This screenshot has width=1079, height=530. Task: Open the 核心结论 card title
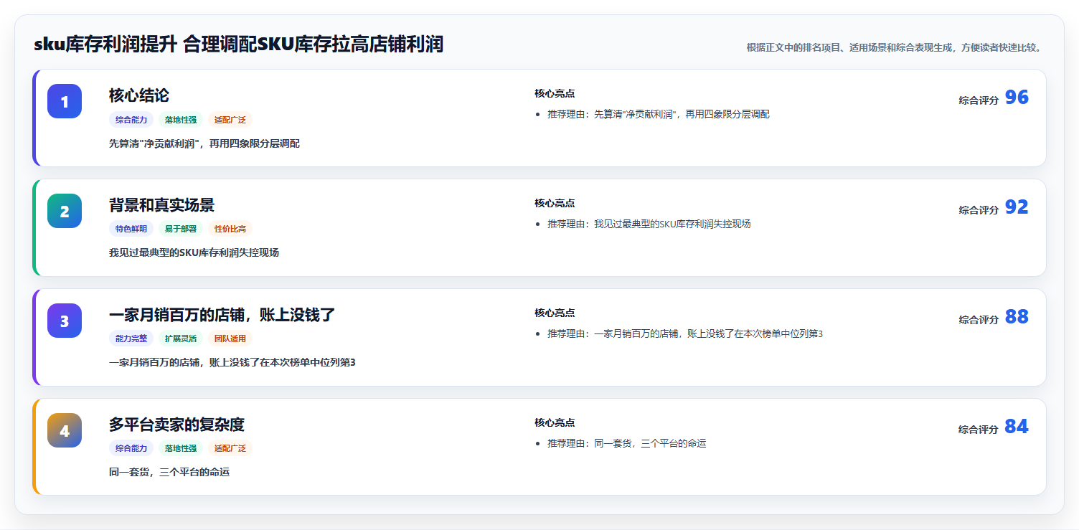point(139,95)
